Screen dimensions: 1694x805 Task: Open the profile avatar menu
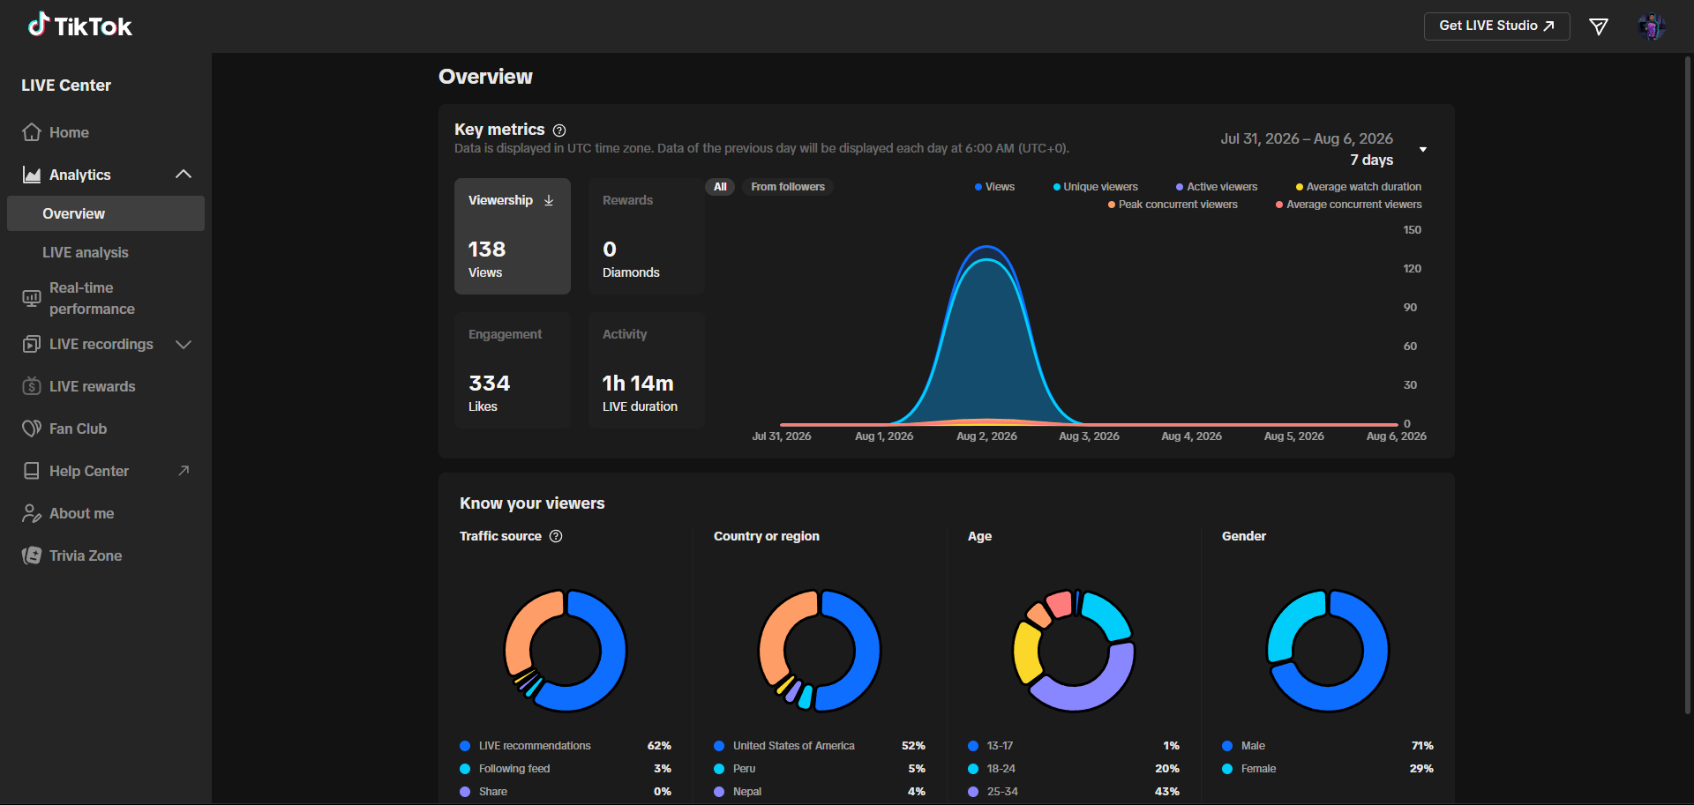click(1652, 26)
